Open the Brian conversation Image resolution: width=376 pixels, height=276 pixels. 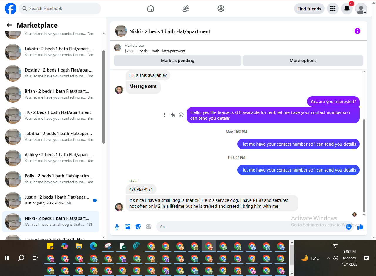[x=51, y=94]
